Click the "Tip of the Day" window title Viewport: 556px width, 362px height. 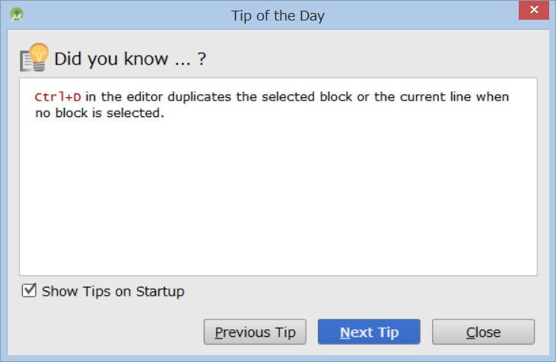(278, 15)
